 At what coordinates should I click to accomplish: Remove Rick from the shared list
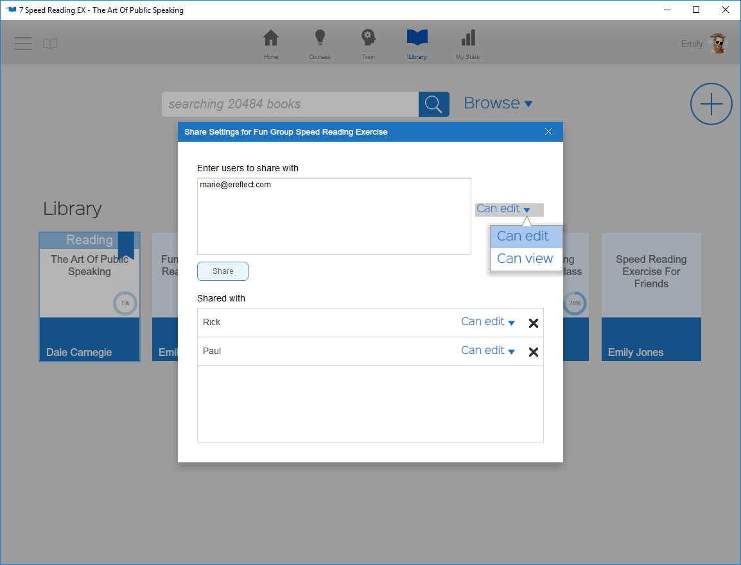pos(534,323)
